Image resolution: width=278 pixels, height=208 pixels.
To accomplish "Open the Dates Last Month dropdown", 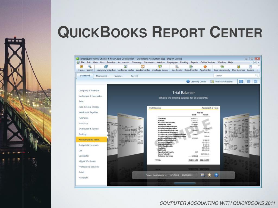I will coord(160,175).
